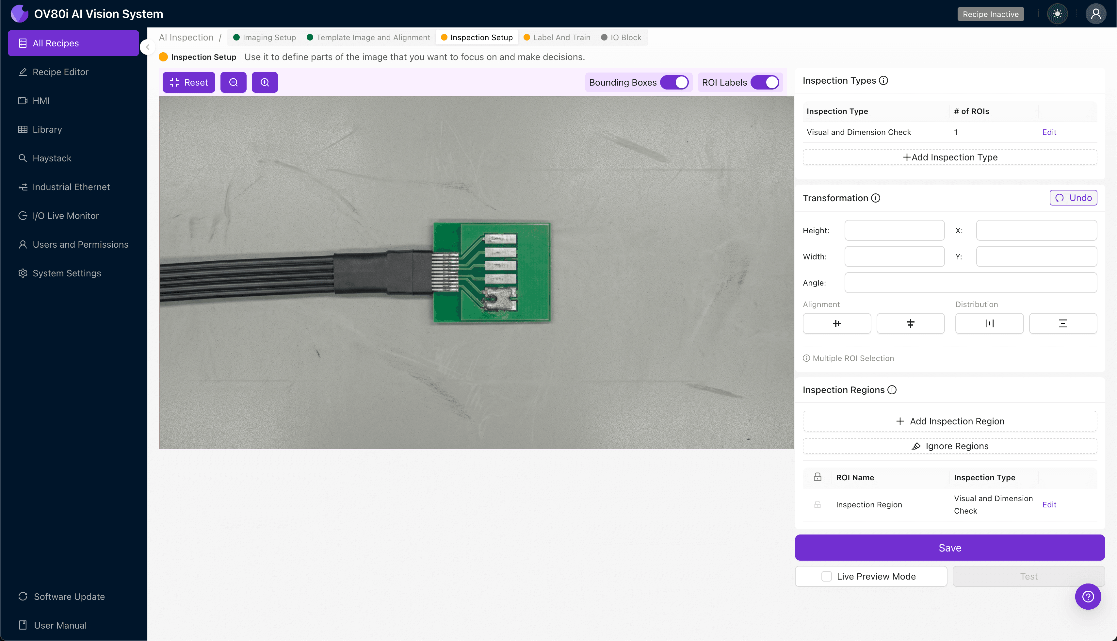Collapse the left sidebar with the chevron
Image resolution: width=1117 pixels, height=641 pixels.
(148, 48)
